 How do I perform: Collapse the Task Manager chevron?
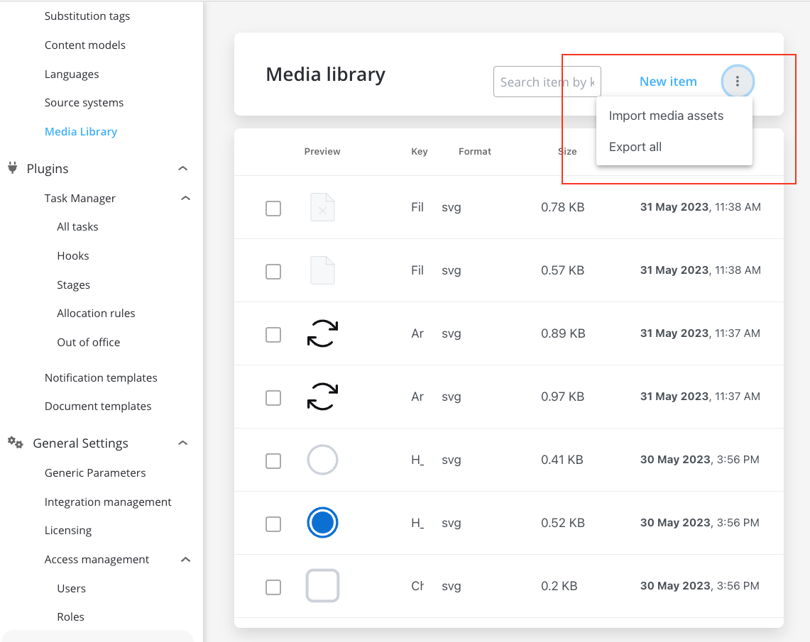[x=186, y=198]
